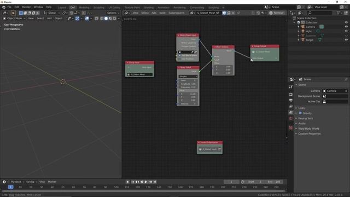Open noise type dropdown in Noise Falloff node
Screen dimensions: 350x197
pyautogui.click(x=188, y=77)
